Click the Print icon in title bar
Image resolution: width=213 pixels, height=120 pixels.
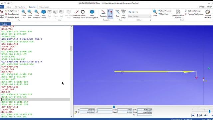(8, 3)
